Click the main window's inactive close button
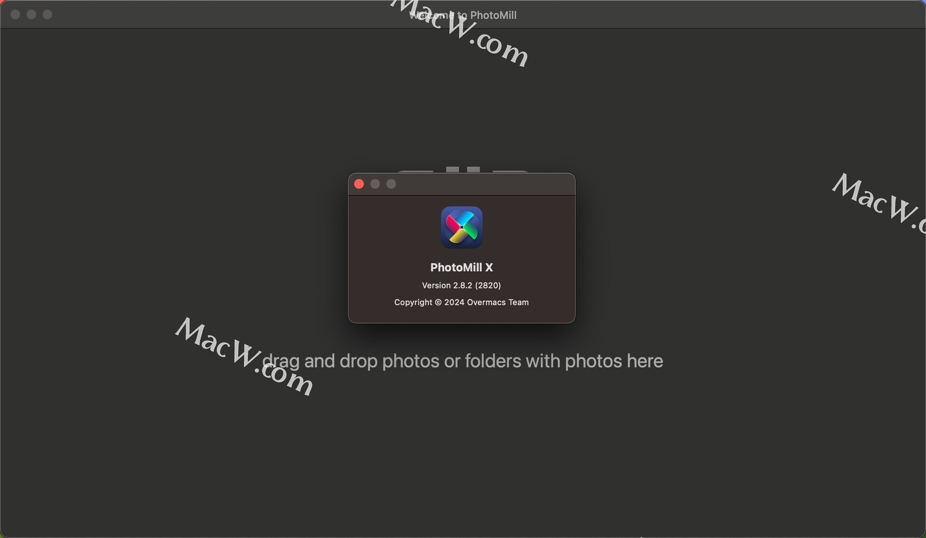 coord(15,14)
